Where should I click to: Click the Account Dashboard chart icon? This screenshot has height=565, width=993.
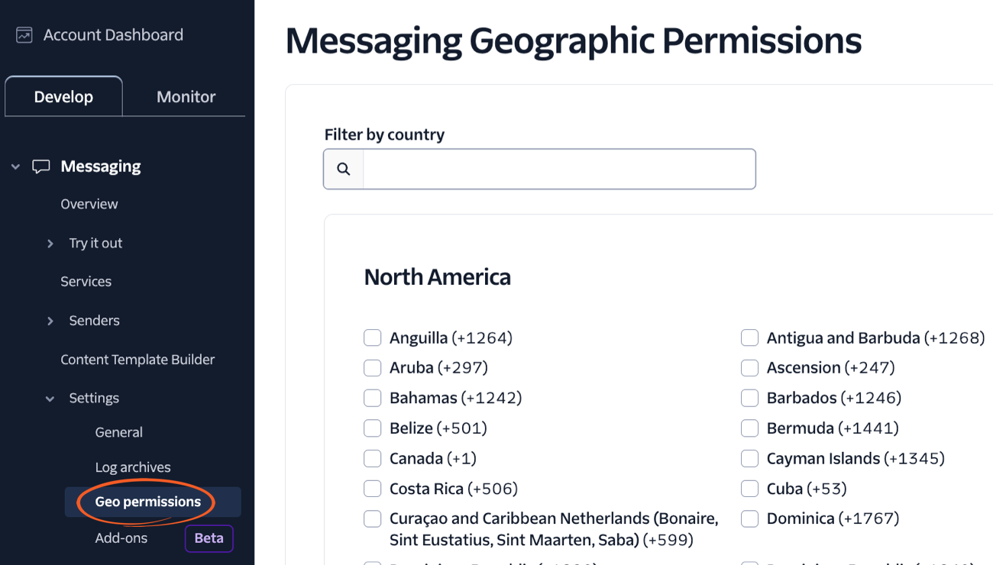point(24,35)
